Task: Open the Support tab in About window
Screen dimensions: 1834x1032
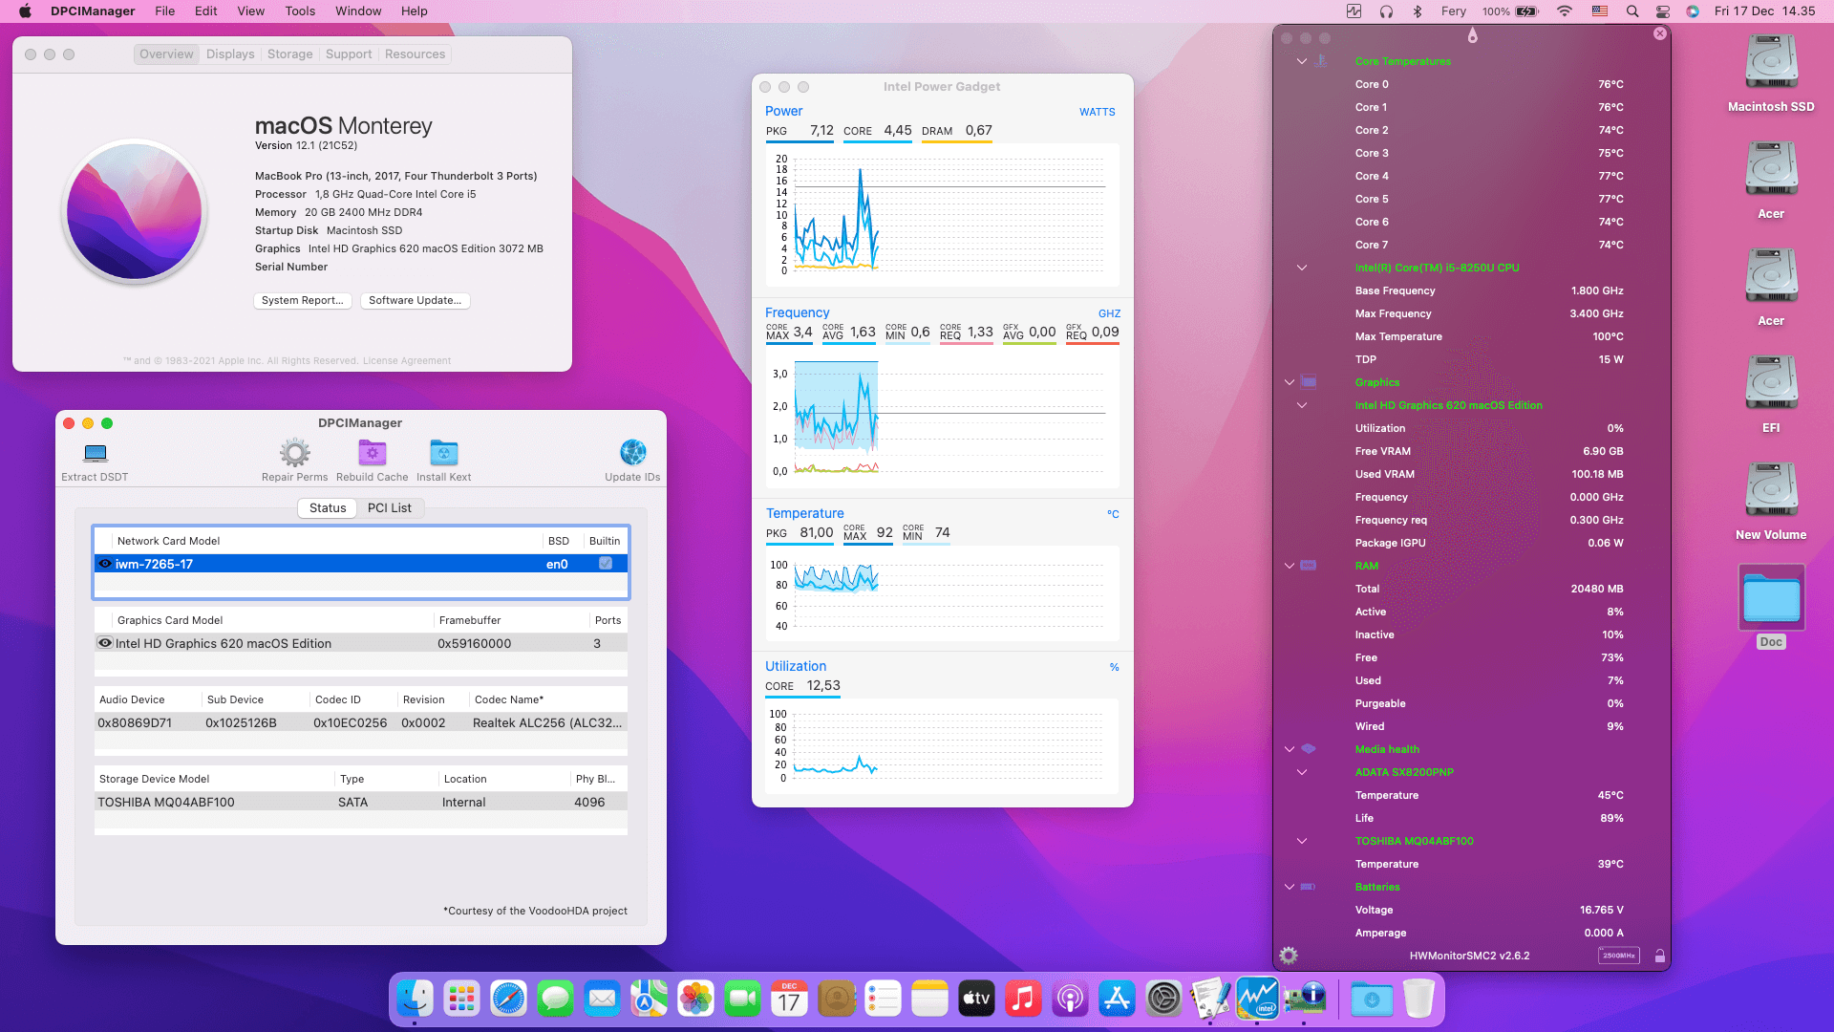Action: point(349,54)
